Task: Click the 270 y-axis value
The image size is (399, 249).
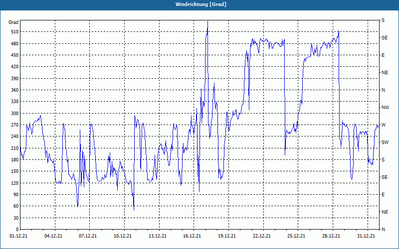Action: click(15, 125)
